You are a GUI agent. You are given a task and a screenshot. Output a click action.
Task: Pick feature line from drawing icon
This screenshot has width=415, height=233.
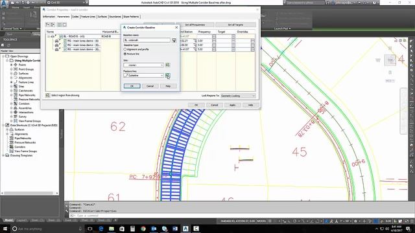tap(168, 76)
